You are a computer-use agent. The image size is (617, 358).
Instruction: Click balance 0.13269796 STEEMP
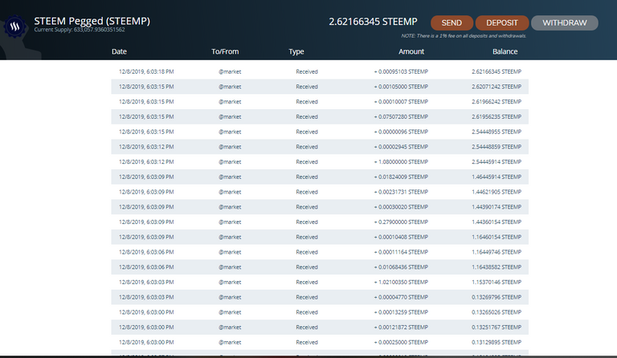click(x=496, y=298)
